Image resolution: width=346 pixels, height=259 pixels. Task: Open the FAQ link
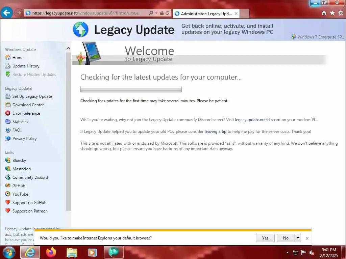pyautogui.click(x=16, y=130)
